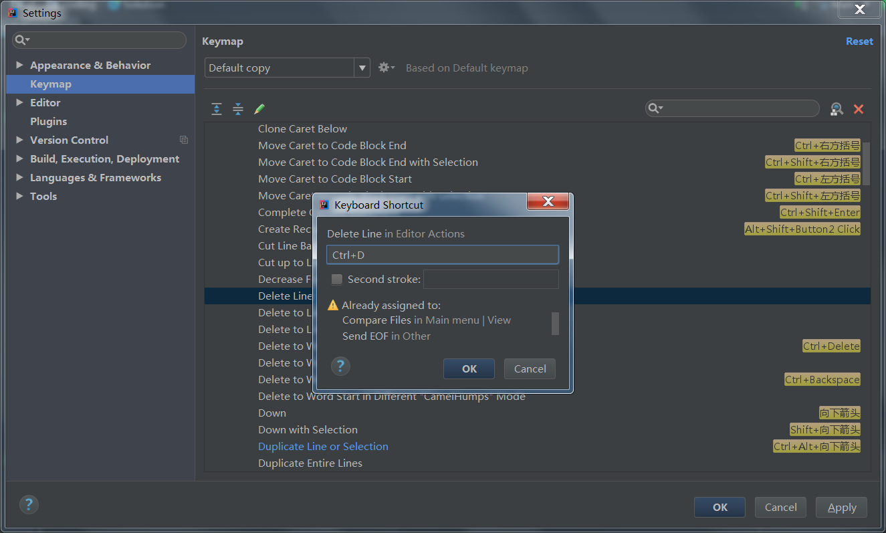Select Move Caret to Code Block Start

pos(335,179)
